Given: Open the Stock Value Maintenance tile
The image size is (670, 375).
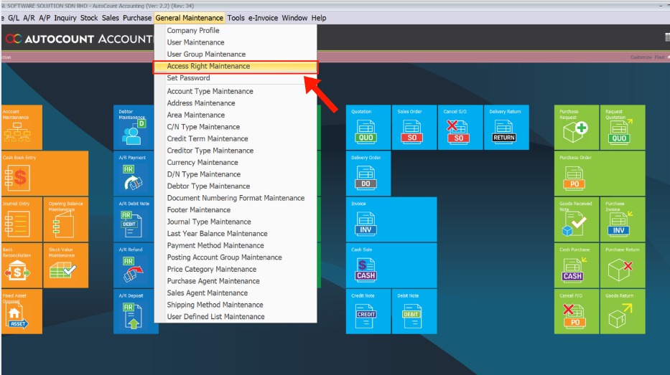Looking at the screenshot, I should [x=65, y=265].
